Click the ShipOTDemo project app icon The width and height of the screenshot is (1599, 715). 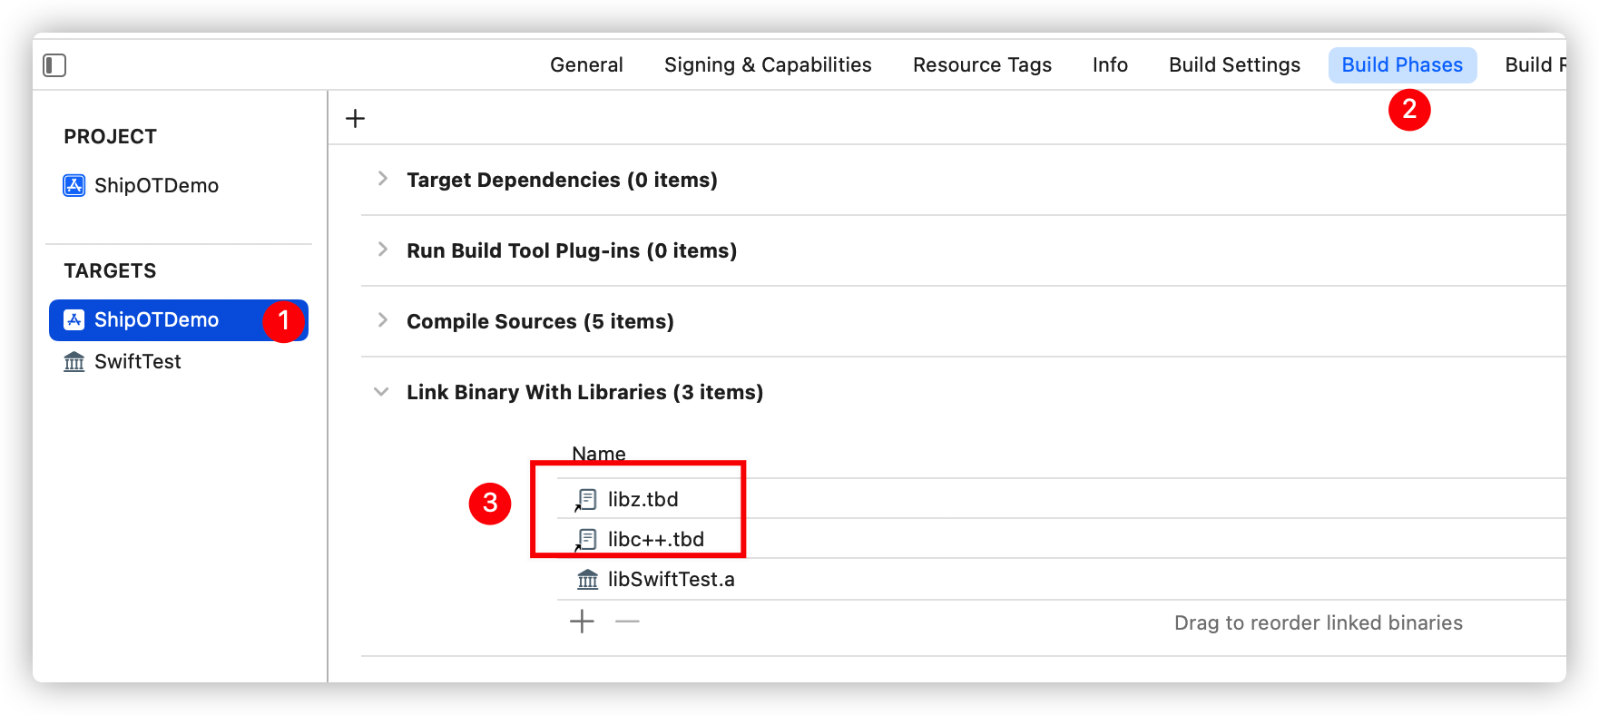(74, 185)
